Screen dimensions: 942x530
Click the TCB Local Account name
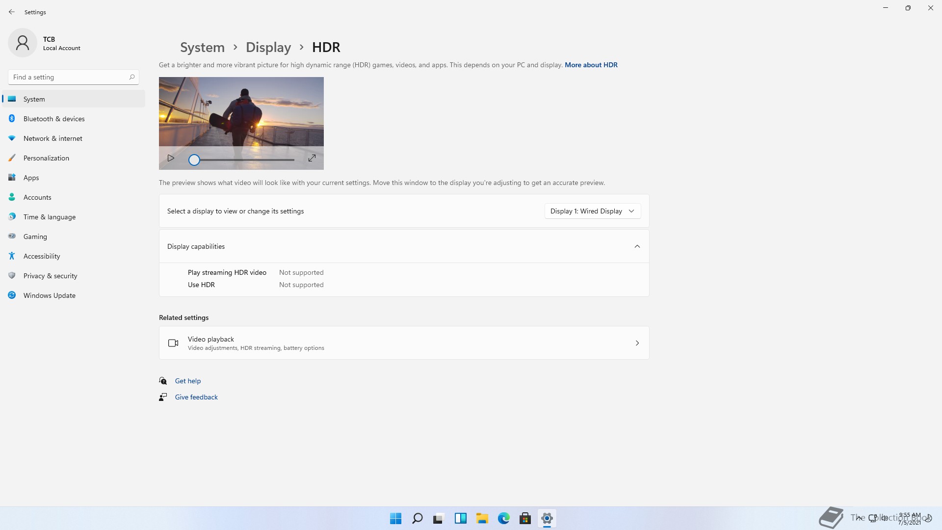pyautogui.click(x=61, y=43)
